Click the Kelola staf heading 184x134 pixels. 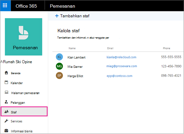pyautogui.click(x=69, y=31)
